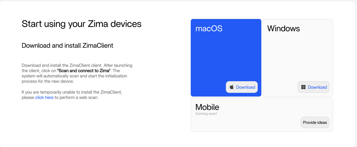Viewport: 357px width, 147px height.
Task: Select the Mobile card title
Action: [x=207, y=107]
